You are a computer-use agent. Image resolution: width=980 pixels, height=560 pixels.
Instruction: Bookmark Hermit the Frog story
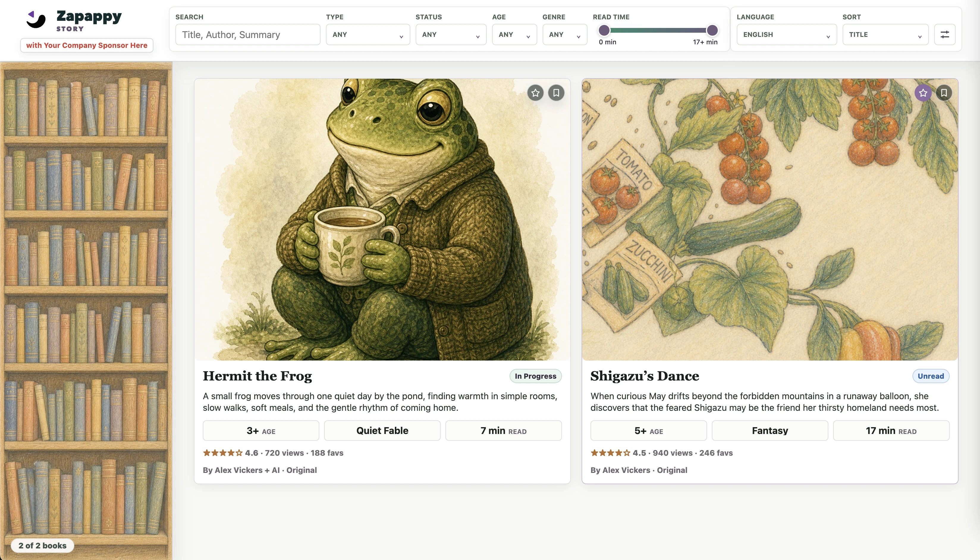(556, 93)
